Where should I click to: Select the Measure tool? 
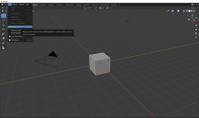tap(4, 48)
